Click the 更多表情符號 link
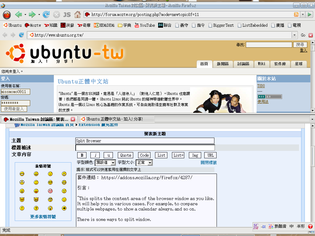Viewport: 315px width, 236px height. tap(43, 217)
